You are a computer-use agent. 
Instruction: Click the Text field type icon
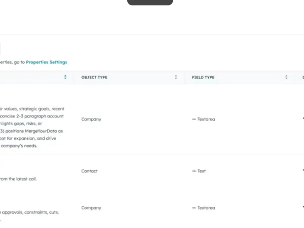pyautogui.click(x=194, y=171)
